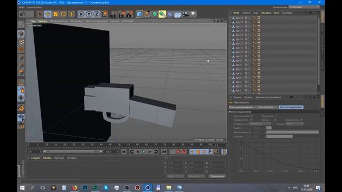The width and height of the screenshot is (342, 192).
Task: Toggle Snap S icon in left palette
Action: 21,98
